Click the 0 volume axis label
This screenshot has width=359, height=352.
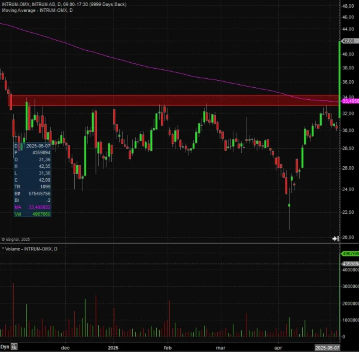pos(343,336)
